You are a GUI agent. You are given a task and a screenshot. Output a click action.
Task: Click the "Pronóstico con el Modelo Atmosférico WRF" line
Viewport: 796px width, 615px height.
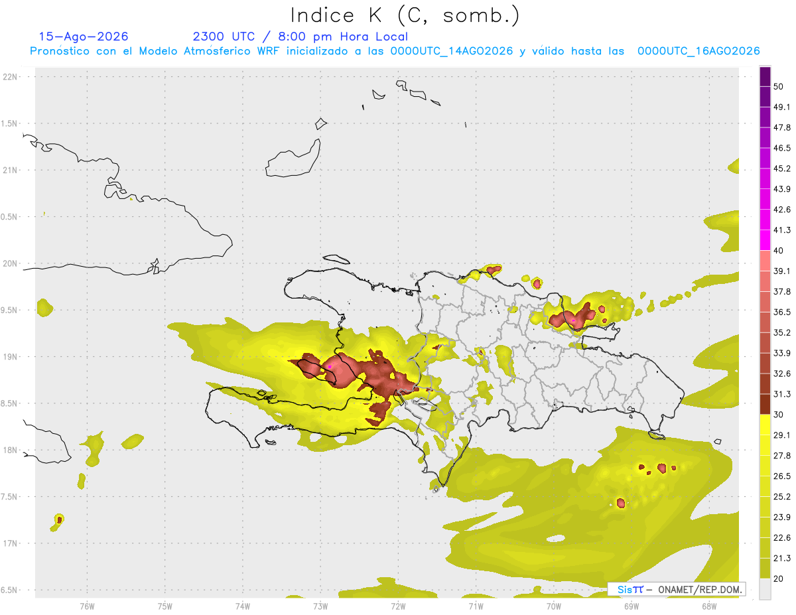click(x=395, y=51)
